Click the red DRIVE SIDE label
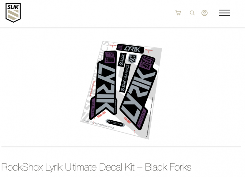 (101, 115)
